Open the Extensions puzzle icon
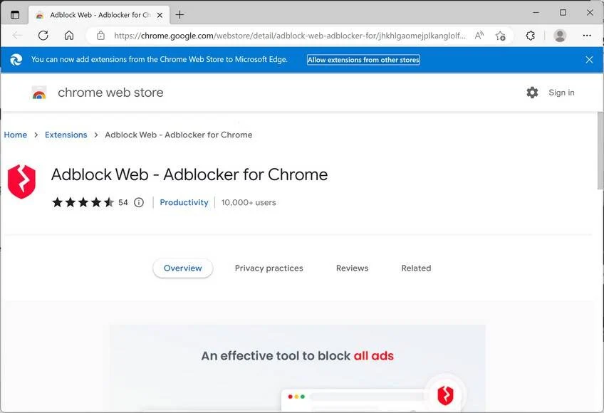Image resolution: width=604 pixels, height=413 pixels. pyautogui.click(x=531, y=36)
